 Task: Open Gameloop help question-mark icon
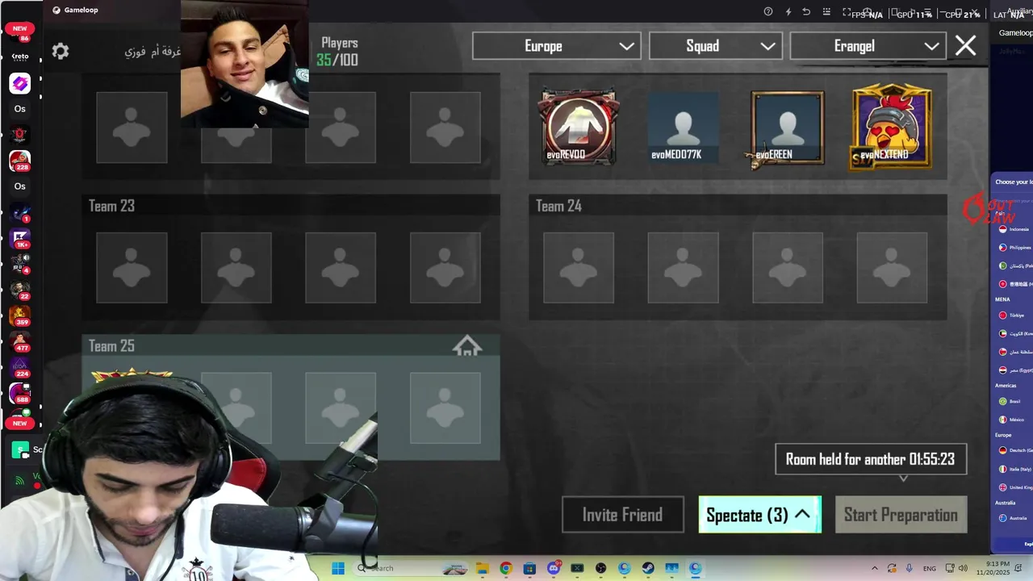(768, 12)
